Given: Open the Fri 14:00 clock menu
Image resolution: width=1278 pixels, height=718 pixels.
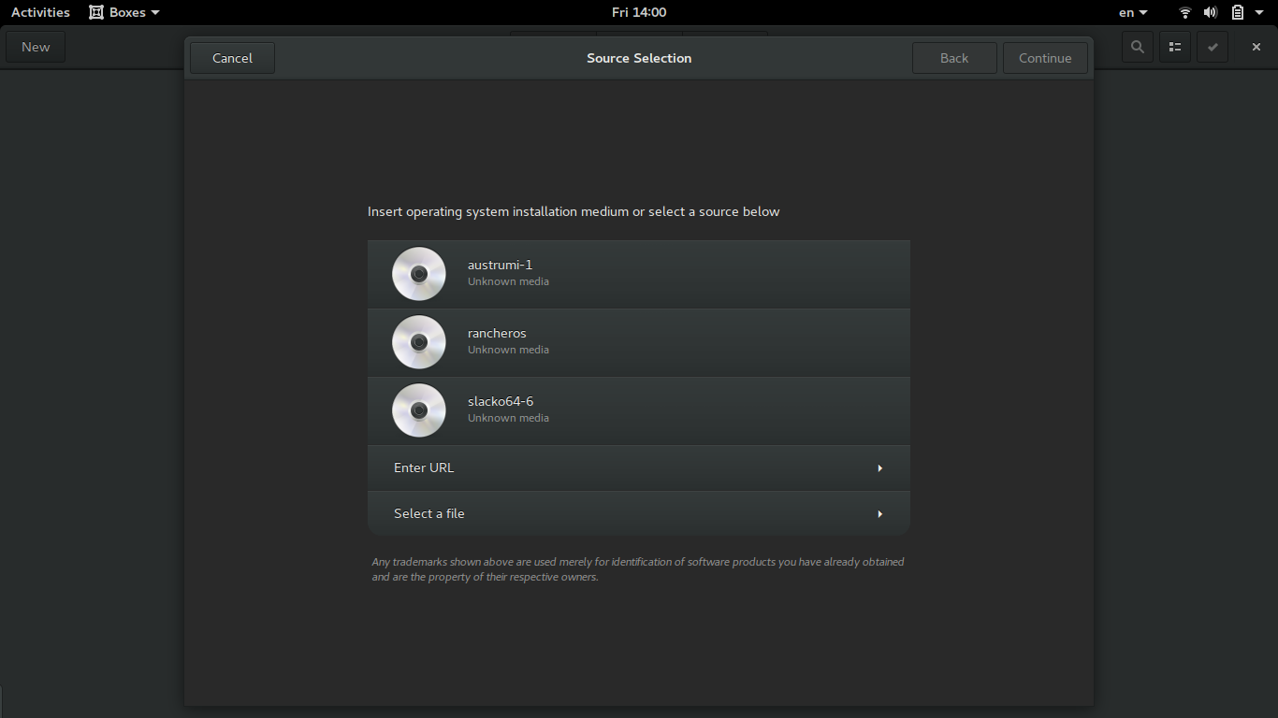Looking at the screenshot, I should pyautogui.click(x=639, y=12).
